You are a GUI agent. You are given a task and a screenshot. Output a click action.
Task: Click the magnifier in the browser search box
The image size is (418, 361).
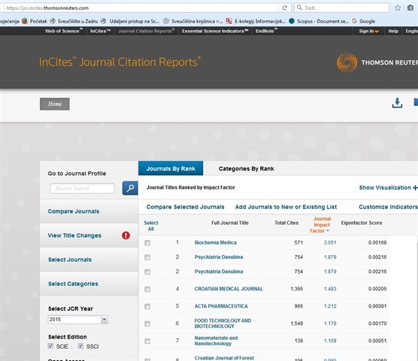coord(299,8)
